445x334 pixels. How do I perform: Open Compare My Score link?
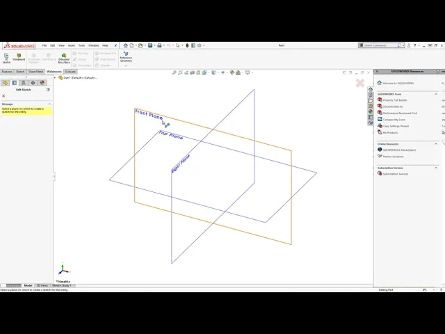(394, 120)
